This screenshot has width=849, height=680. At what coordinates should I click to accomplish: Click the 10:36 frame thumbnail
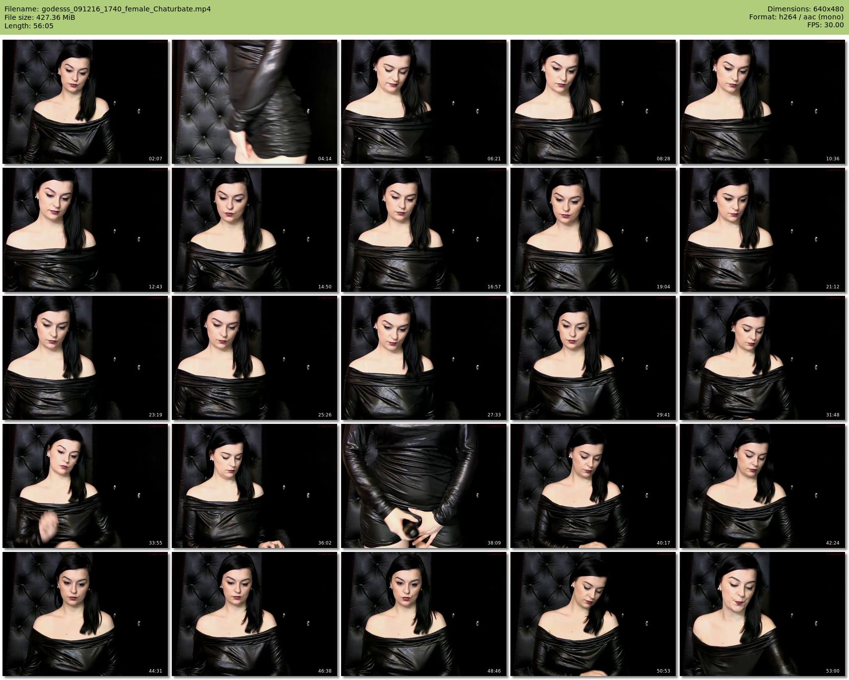coord(762,102)
